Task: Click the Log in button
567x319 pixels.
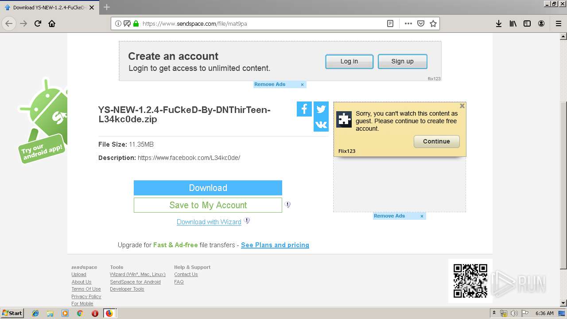Action: point(350,62)
